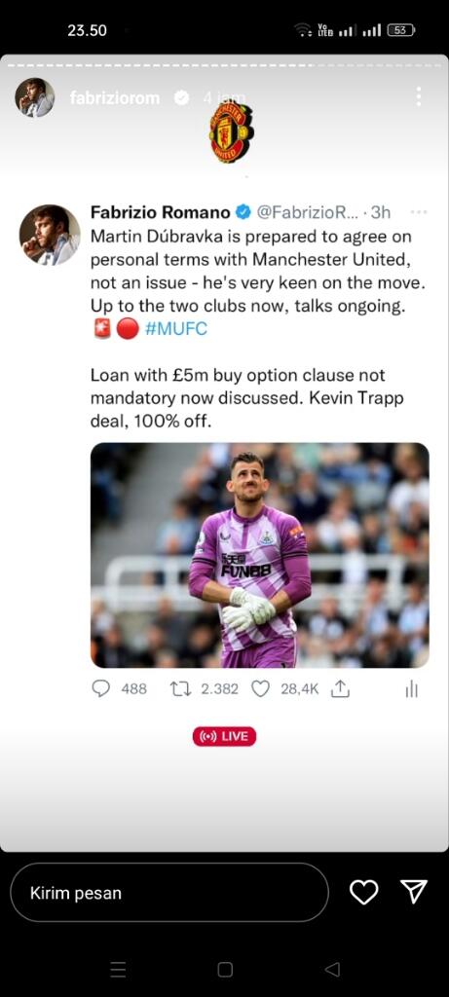This screenshot has height=997, width=449.
Task: Tap the retweet icon showing 2.382
Action: [205, 689]
